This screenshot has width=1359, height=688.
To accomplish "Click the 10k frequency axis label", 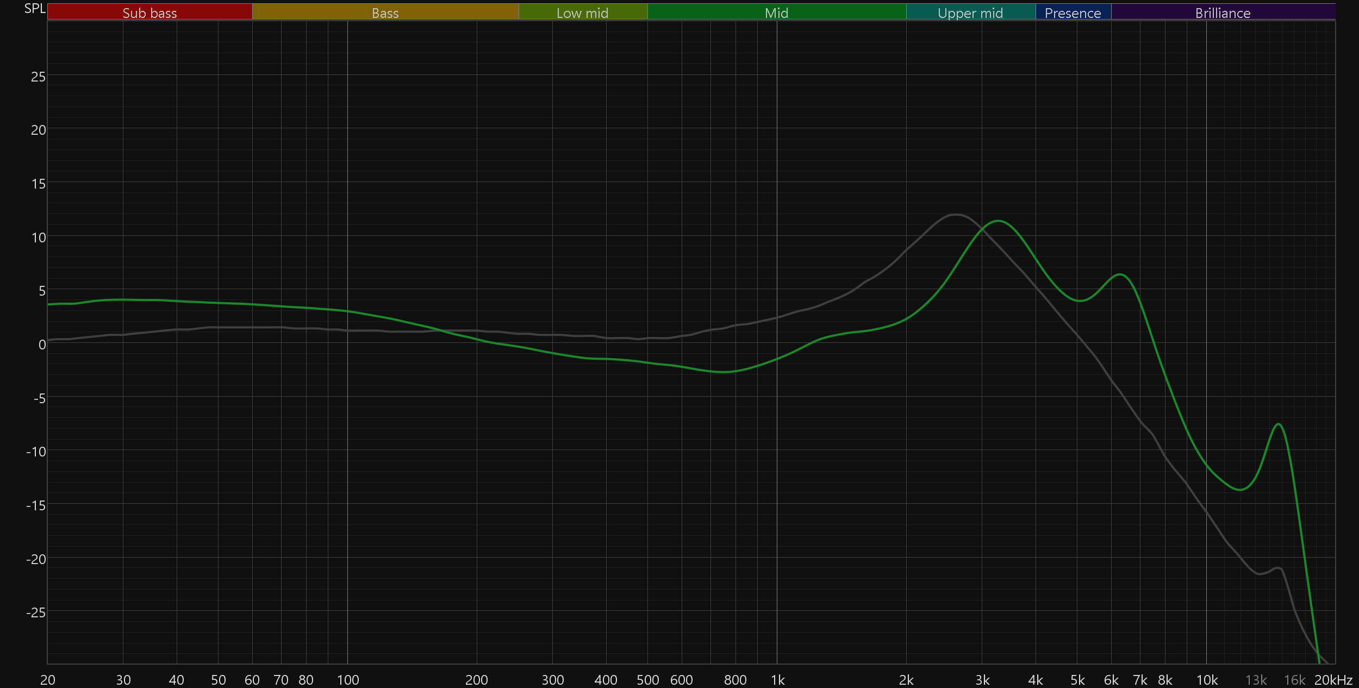I will click(1207, 680).
